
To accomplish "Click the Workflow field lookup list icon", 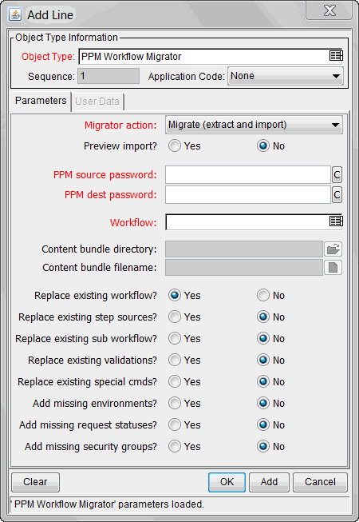I will tap(336, 221).
